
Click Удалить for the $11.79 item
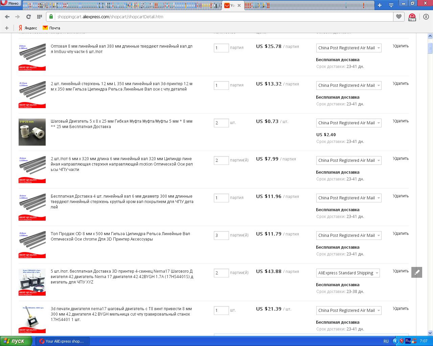click(x=401, y=233)
